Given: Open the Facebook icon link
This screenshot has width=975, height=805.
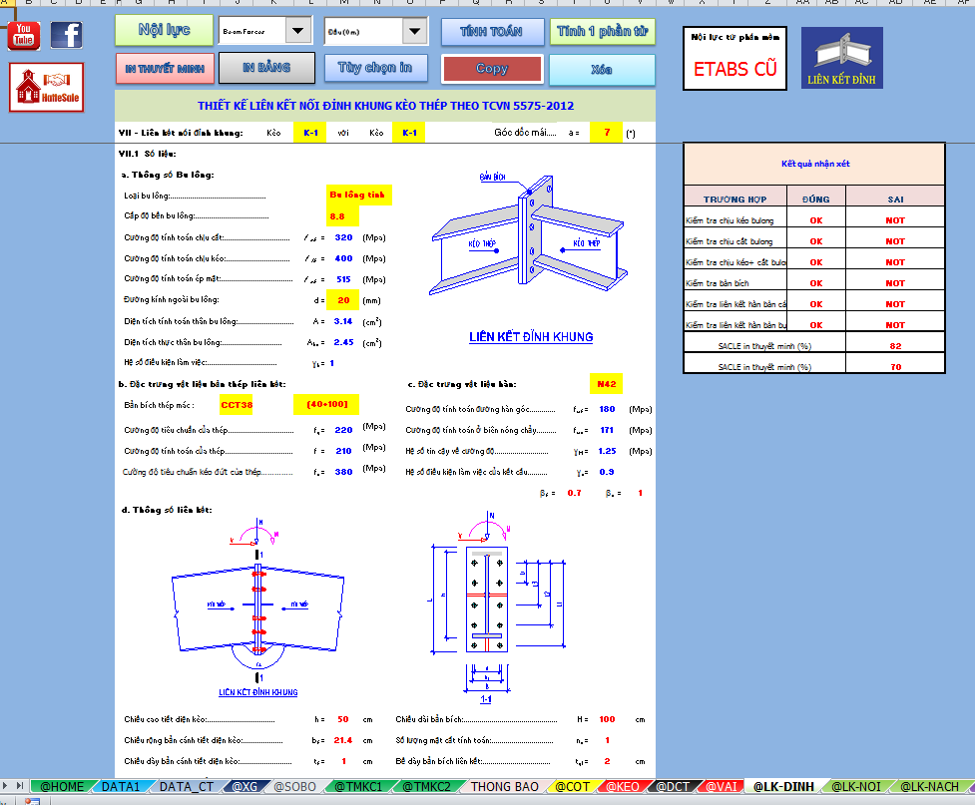Looking at the screenshot, I should click(x=66, y=35).
